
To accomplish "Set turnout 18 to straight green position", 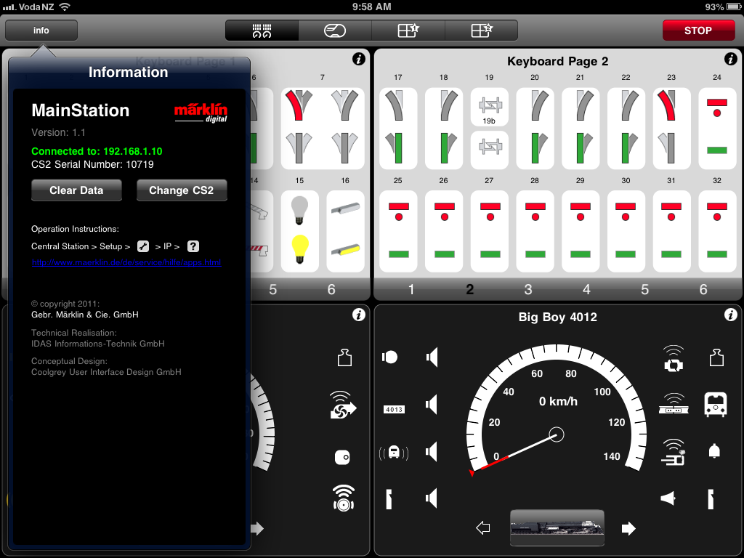I will 444,147.
